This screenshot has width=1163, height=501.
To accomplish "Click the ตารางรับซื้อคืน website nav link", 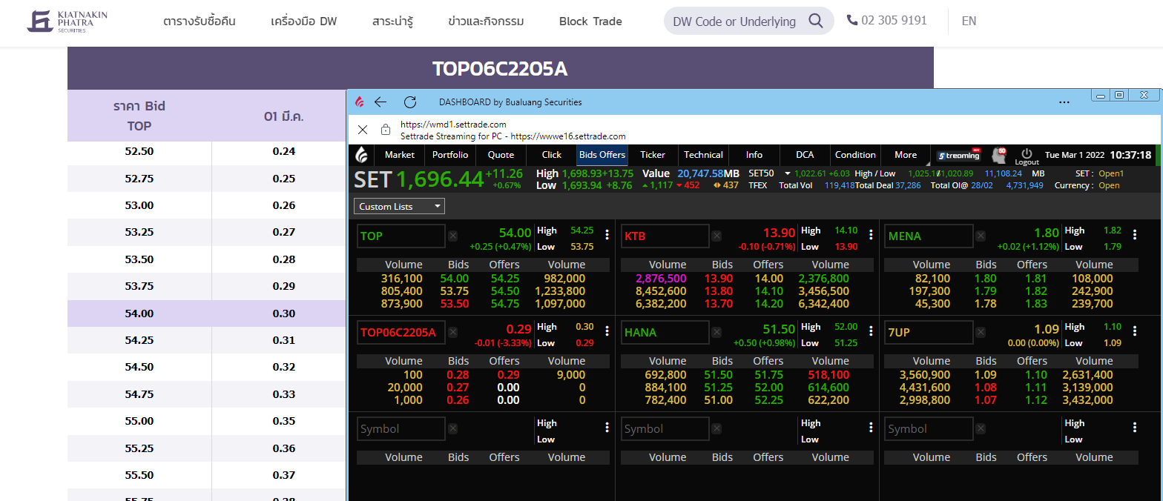I will click(200, 21).
